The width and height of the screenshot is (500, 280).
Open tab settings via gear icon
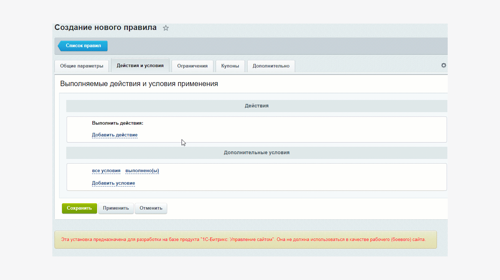click(x=443, y=65)
